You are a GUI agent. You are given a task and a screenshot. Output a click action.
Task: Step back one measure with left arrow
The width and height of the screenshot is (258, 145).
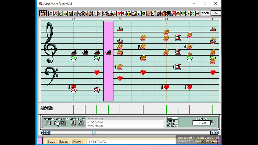point(48,133)
